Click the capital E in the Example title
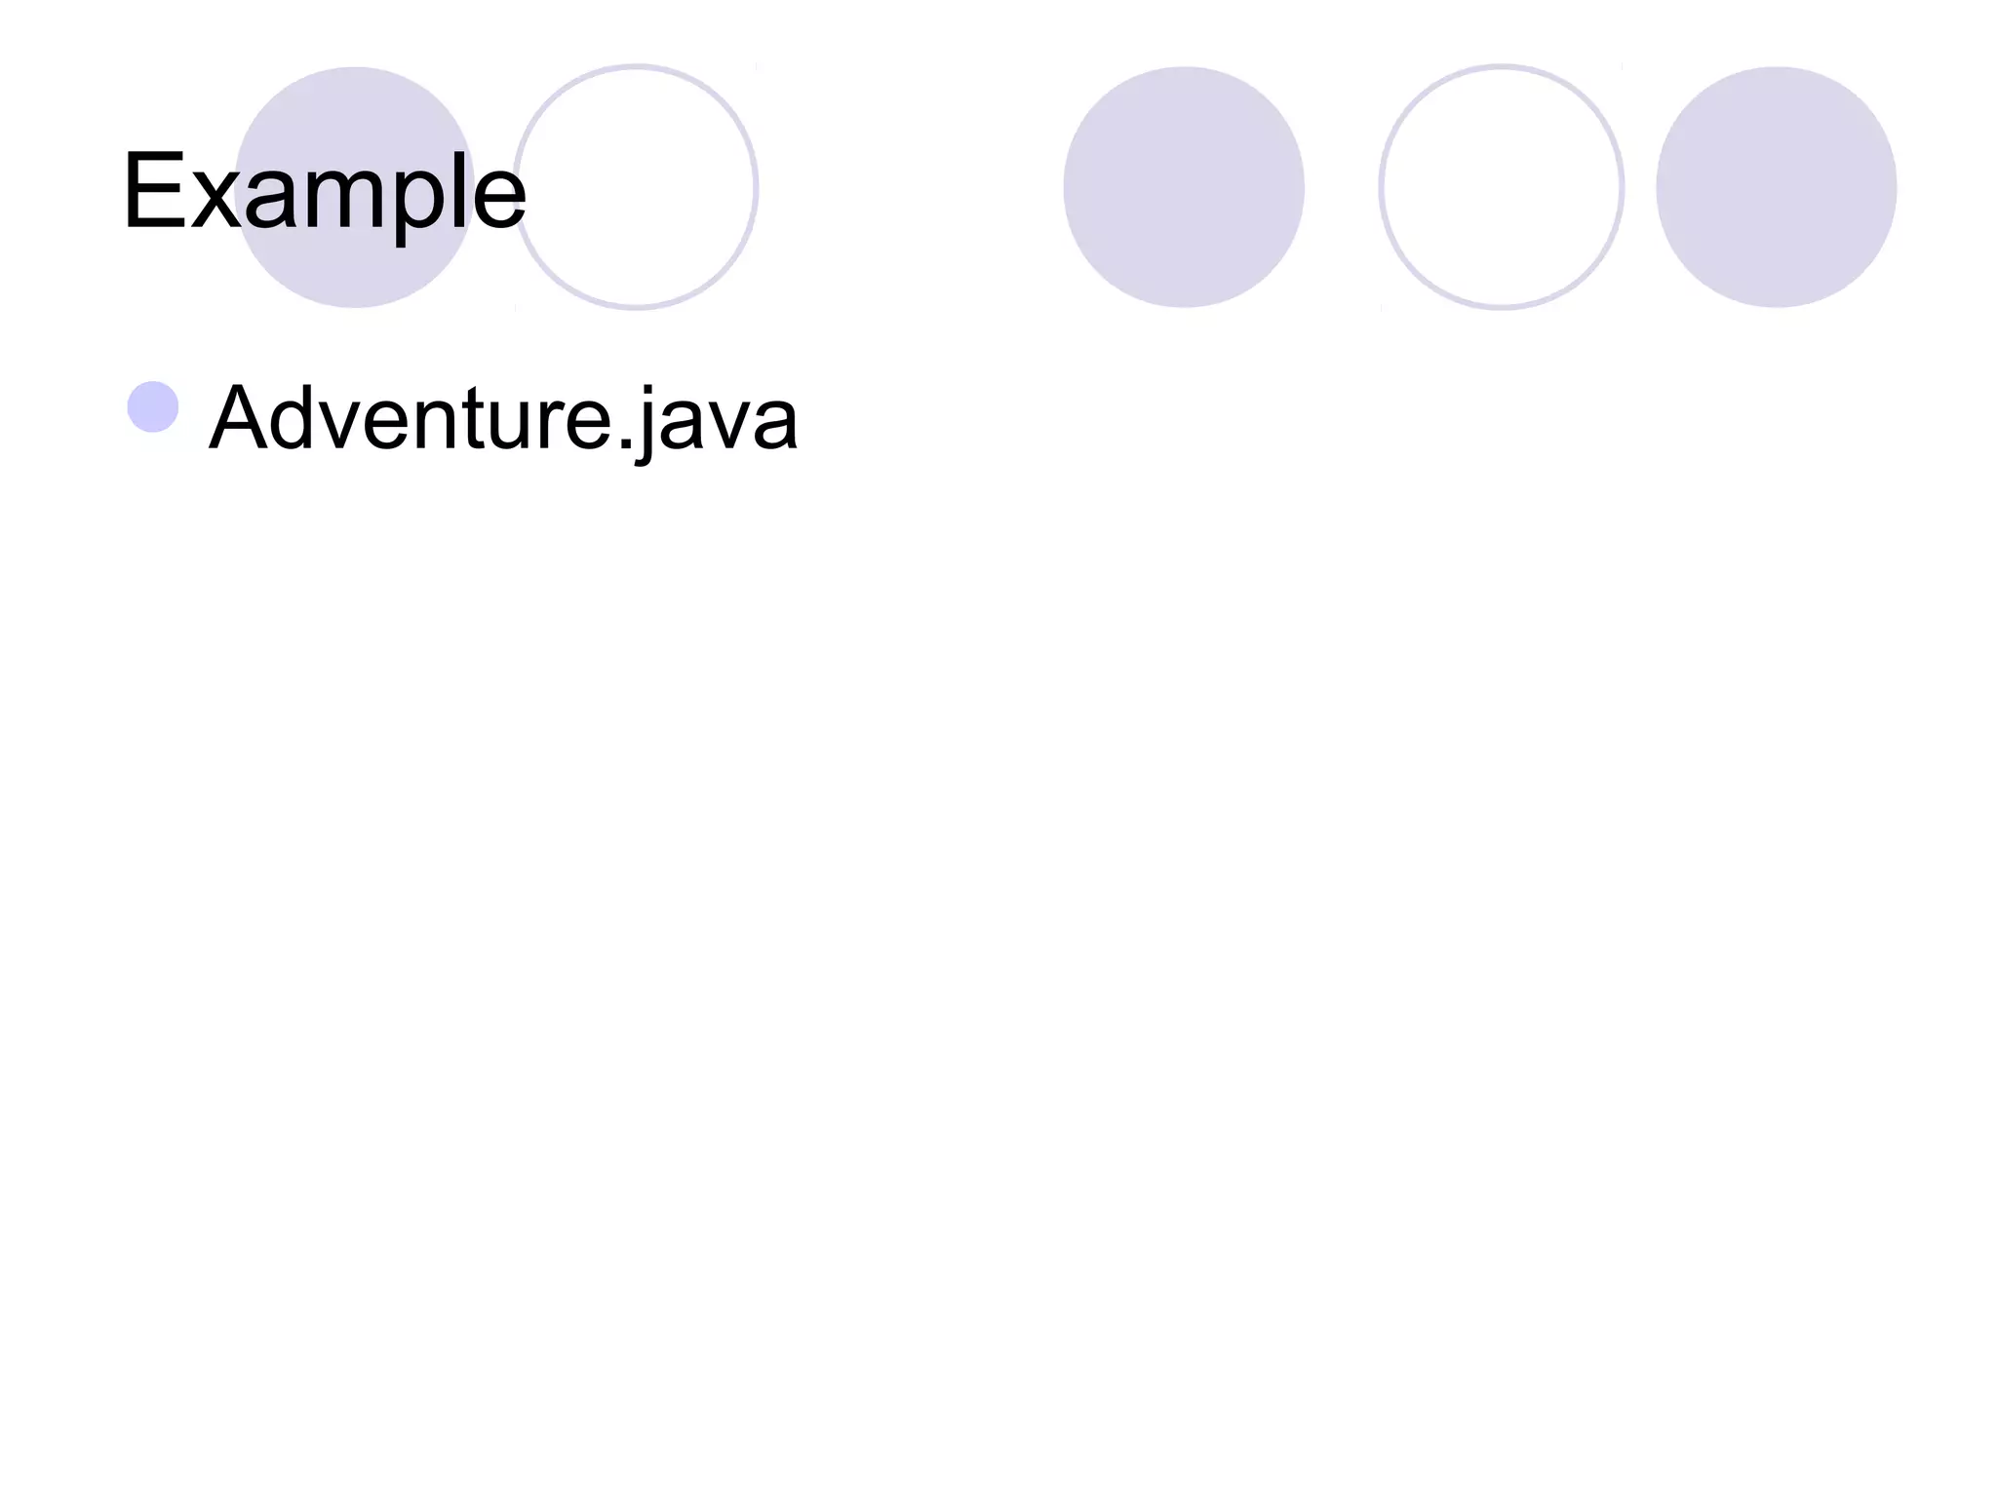The image size is (1997, 1497). click(x=153, y=192)
